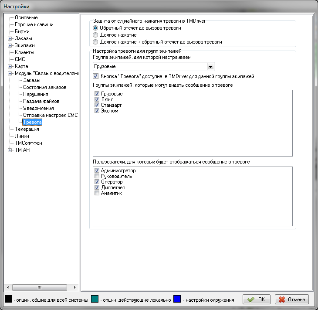Choose 'Долгое нажатие + обратный отсчет' radio option
Screen dimensions: 318x310
(96, 42)
